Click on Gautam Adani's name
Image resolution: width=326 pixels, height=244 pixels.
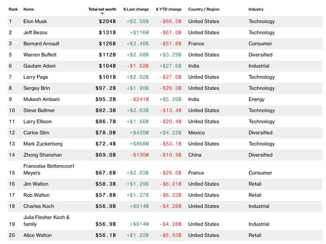[39, 66]
